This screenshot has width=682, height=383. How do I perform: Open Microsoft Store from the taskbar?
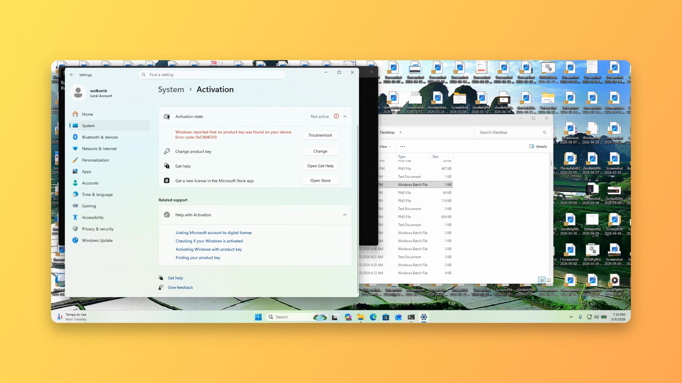(386, 317)
